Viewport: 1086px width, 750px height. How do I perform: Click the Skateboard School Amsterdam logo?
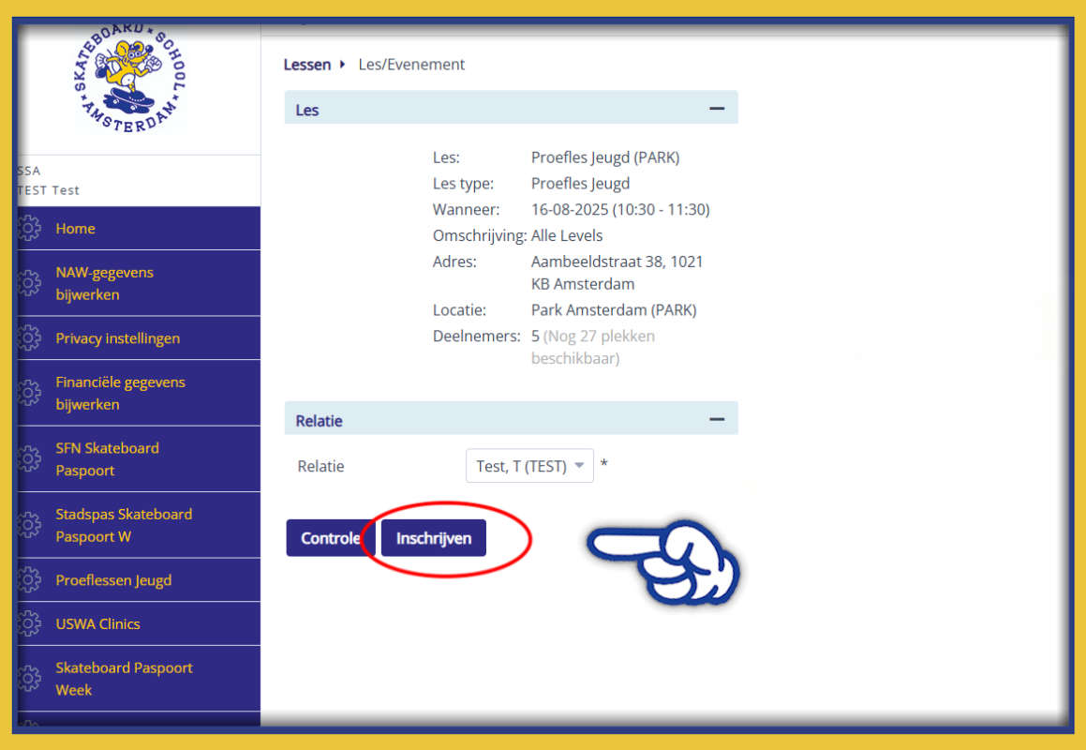click(129, 79)
